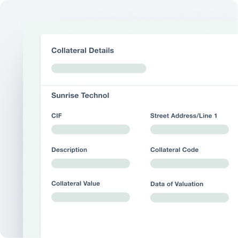
Task: Focus the Data of Valuation field
Action: coord(189,197)
